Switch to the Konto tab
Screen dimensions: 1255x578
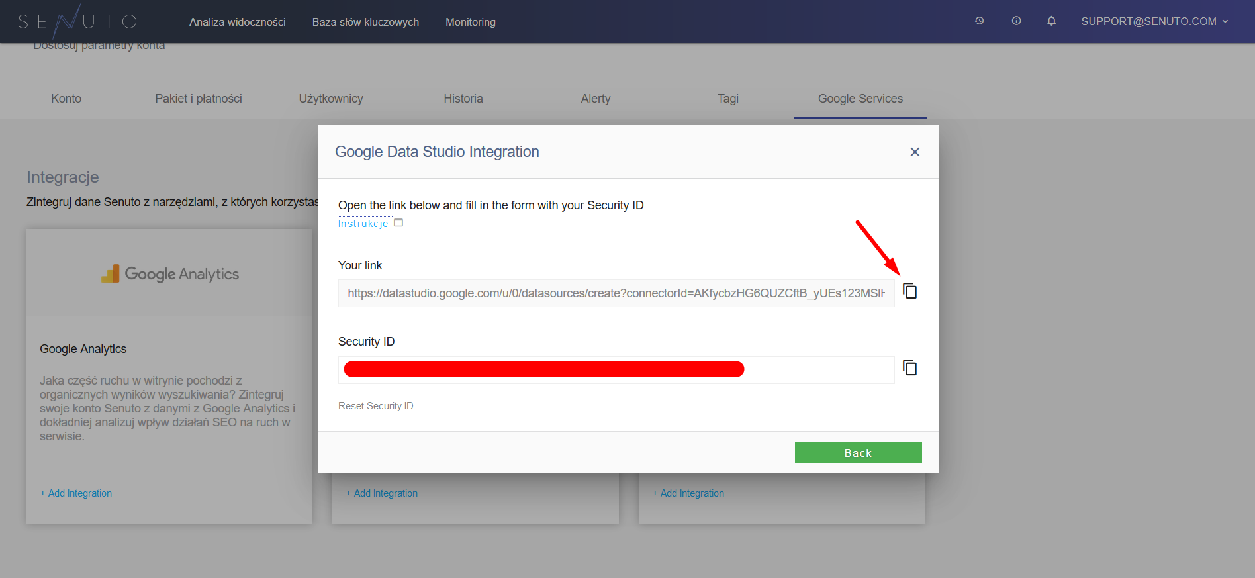[66, 99]
